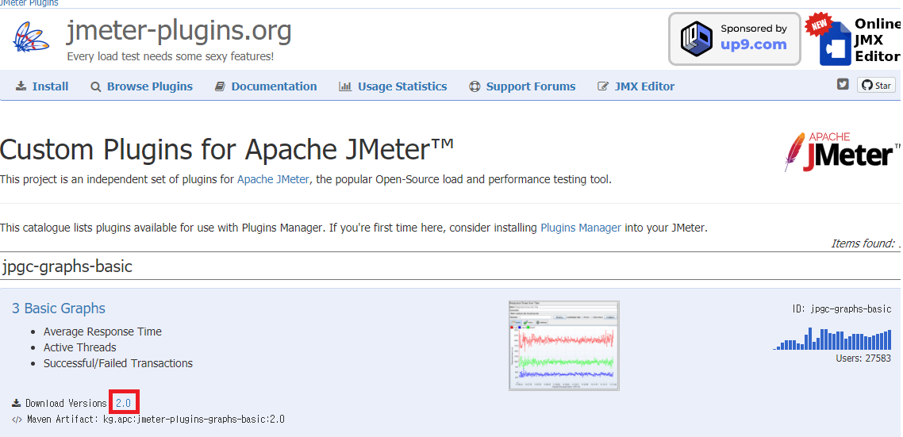This screenshot has height=437, width=903.
Task: Click the response time graph thumbnail
Action: point(564,346)
